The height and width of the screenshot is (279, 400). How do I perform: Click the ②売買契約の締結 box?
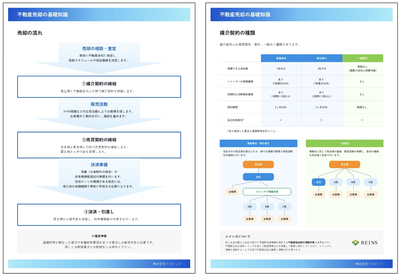click(99, 145)
